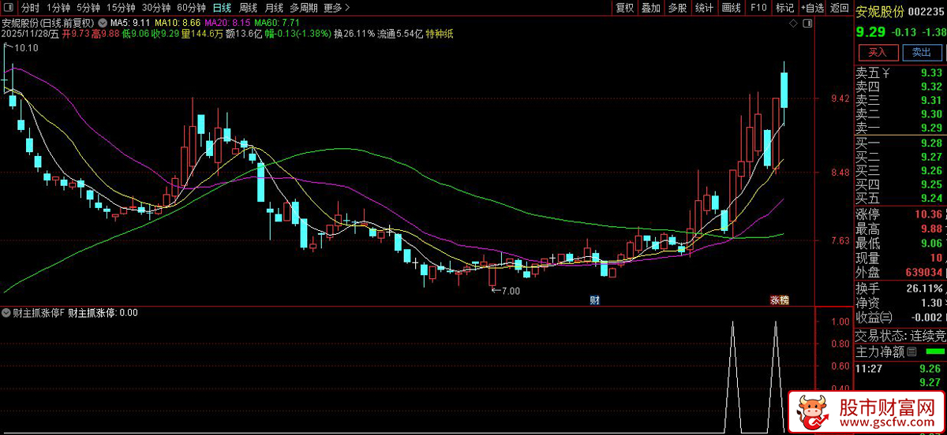Click the panel layout icon at top-left
Viewport: 947px width, 435px height.
click(x=9, y=8)
